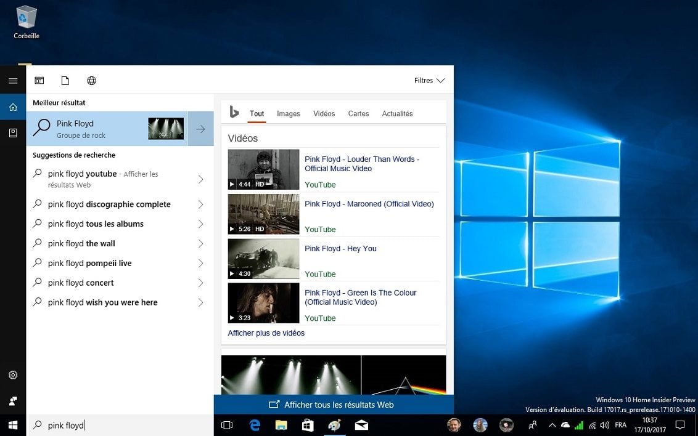Open the clock showing 10:37
The image size is (698, 436).
650,426
